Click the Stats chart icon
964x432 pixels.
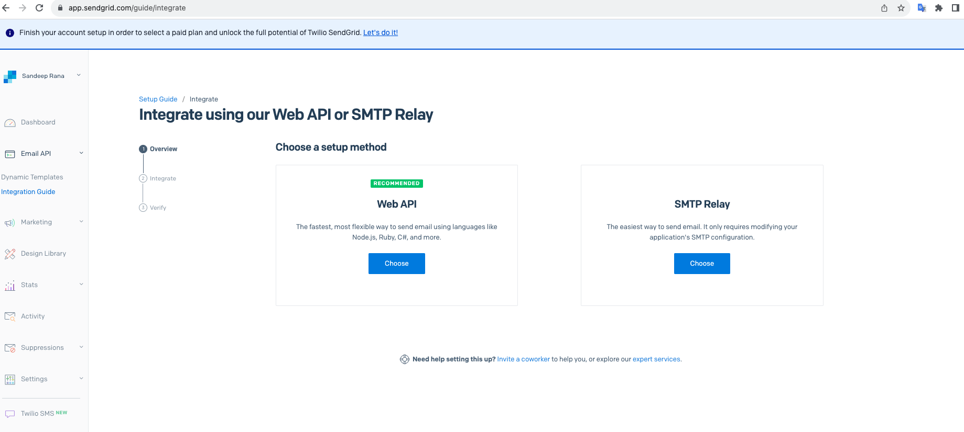tap(10, 286)
